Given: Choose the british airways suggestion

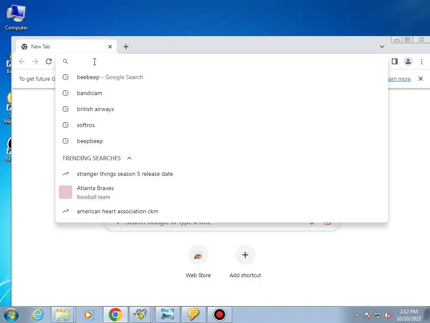Looking at the screenshot, I should [222, 109].
